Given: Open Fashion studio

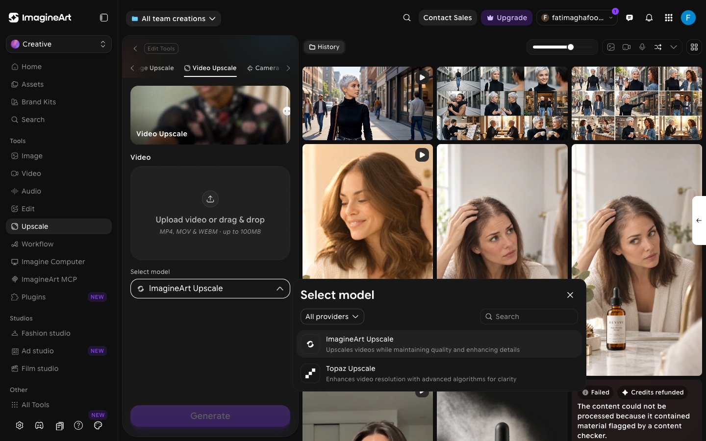Looking at the screenshot, I should (x=59, y=333).
